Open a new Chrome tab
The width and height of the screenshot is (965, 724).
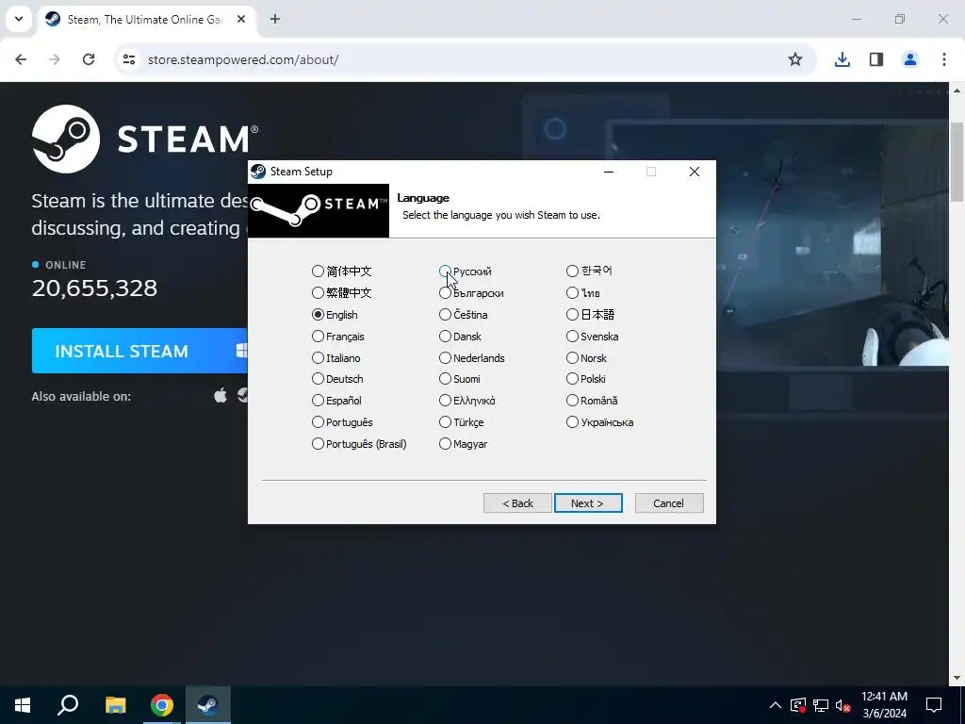pos(275,19)
